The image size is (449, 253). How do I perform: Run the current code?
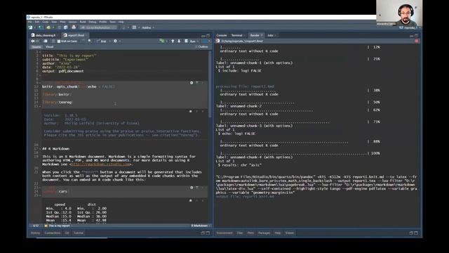point(191,41)
